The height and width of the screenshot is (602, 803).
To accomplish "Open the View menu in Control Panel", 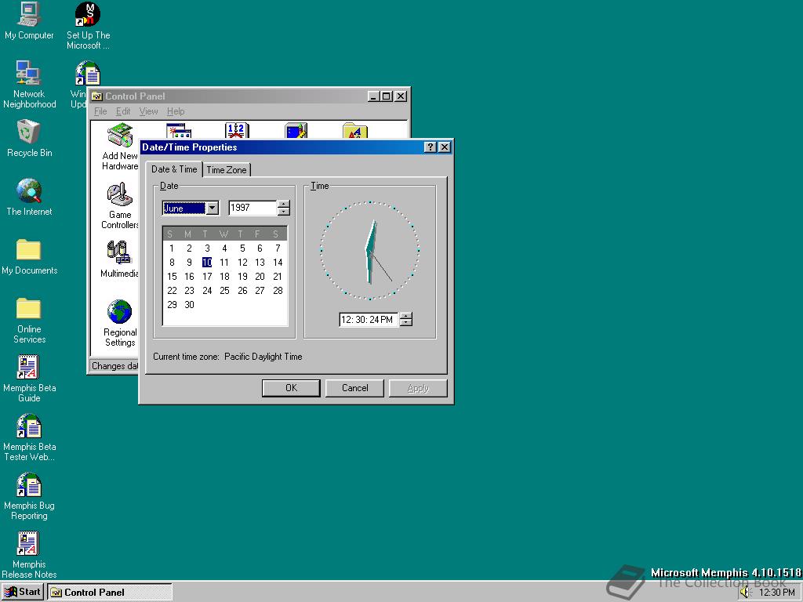I will coord(148,111).
